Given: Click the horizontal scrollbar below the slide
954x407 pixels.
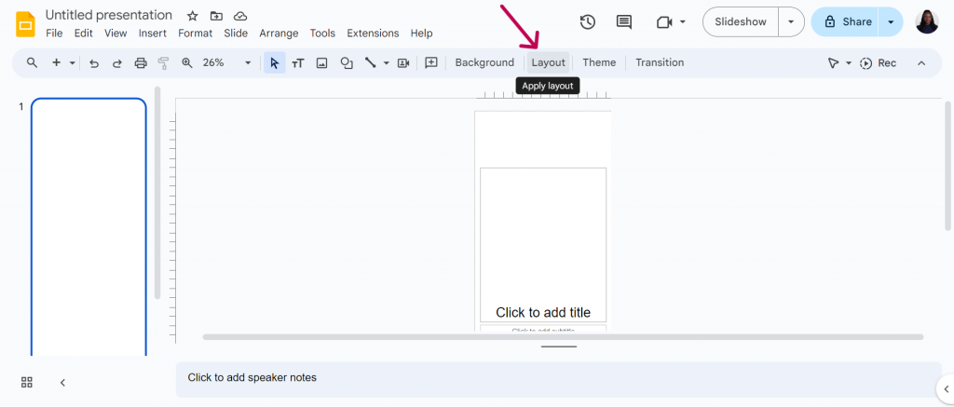Looking at the screenshot, I should (x=563, y=336).
